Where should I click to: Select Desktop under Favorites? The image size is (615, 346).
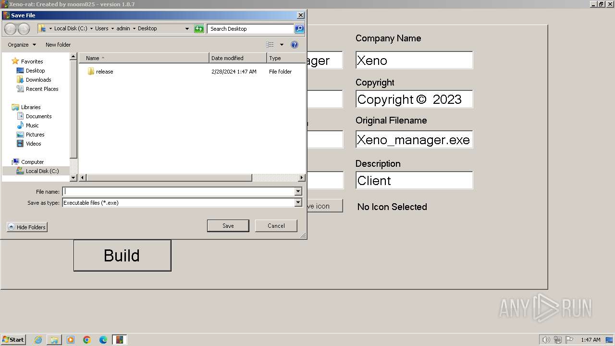[x=35, y=71]
